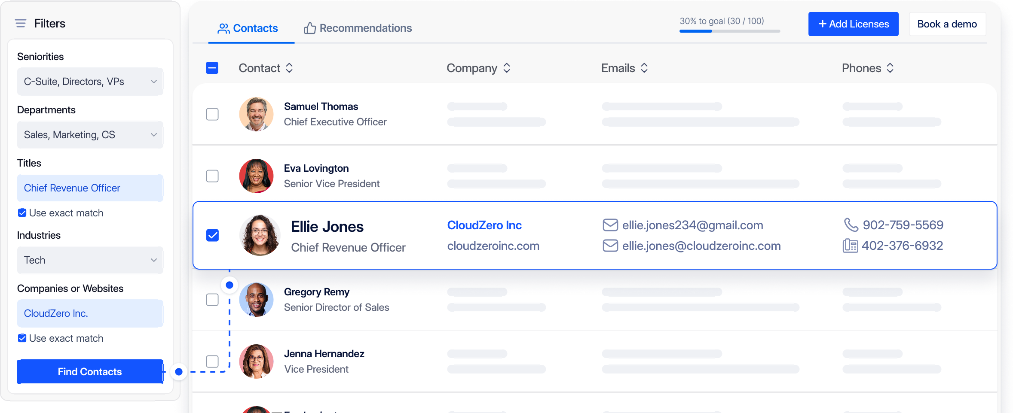Check the Jenna Hernandez row checkbox
Viewport: 1013px width, 413px height.
coord(212,361)
